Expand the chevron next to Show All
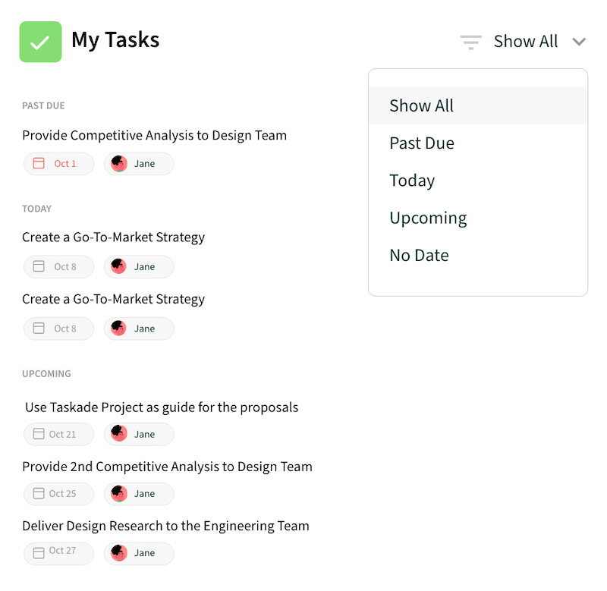The width and height of the screenshot is (607, 591). (579, 42)
